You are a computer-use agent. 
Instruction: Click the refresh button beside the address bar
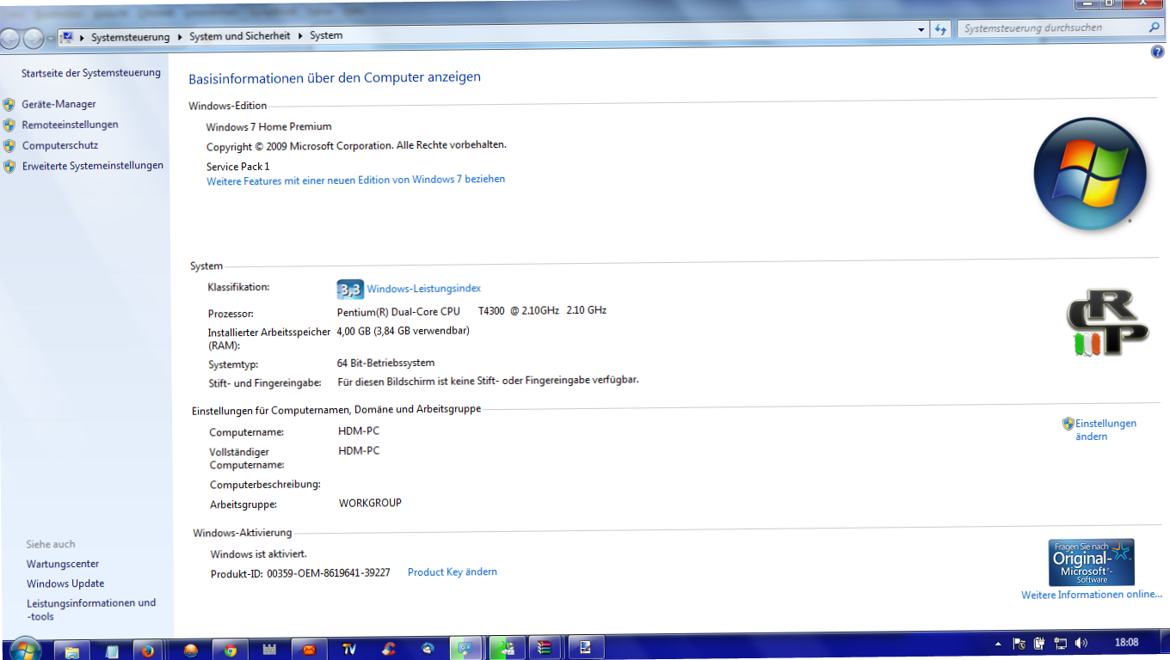pos(941,29)
